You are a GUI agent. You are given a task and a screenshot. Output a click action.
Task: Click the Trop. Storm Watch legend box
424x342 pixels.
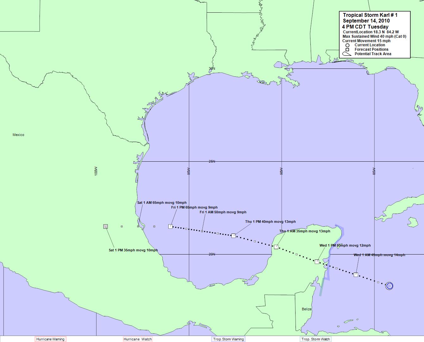[x=316, y=339]
